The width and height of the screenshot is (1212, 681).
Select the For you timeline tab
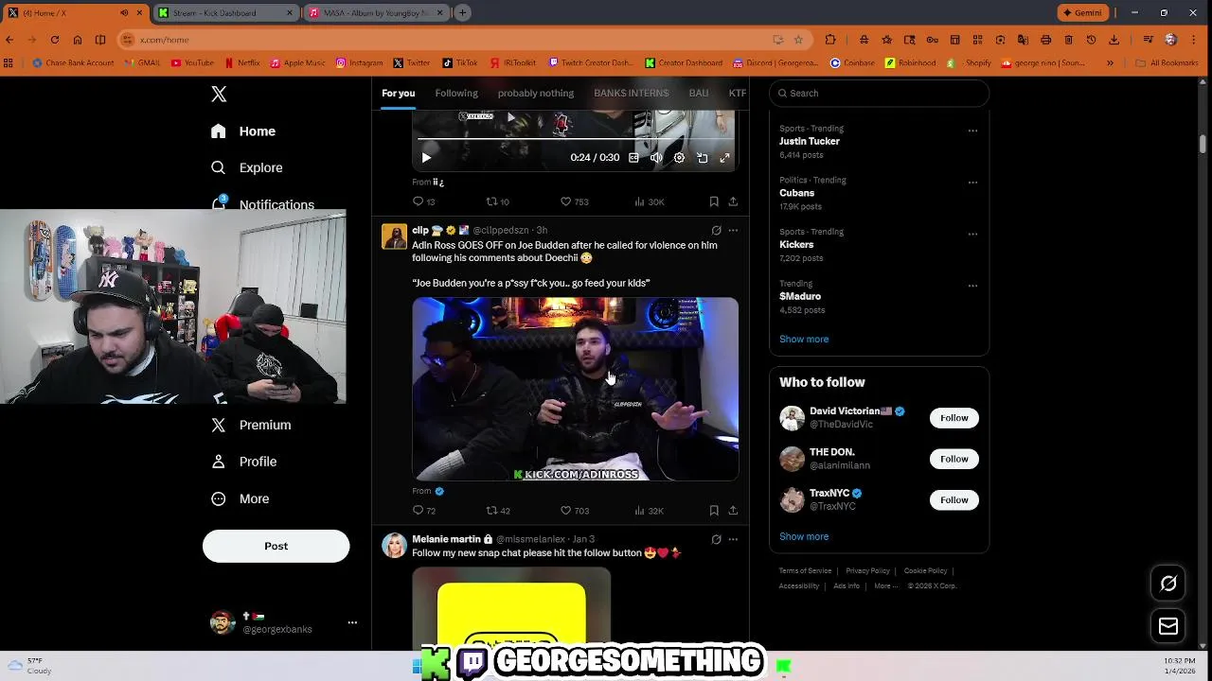(398, 93)
